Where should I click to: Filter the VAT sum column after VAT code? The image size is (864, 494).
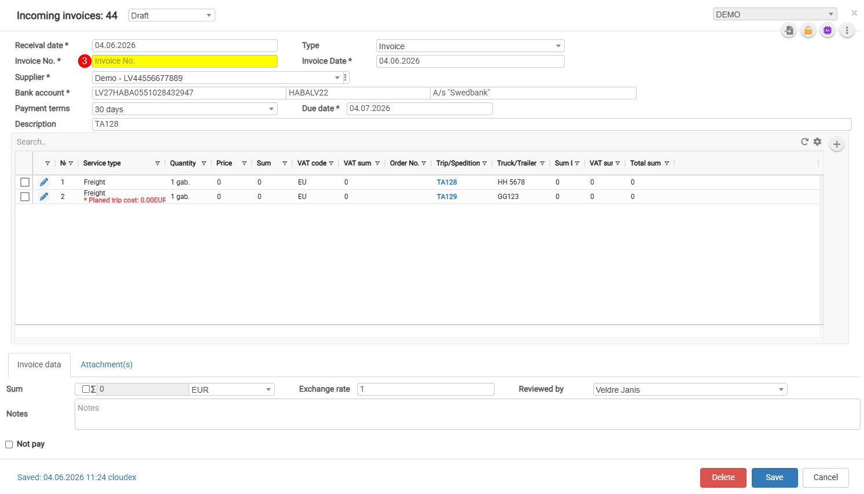pos(377,163)
